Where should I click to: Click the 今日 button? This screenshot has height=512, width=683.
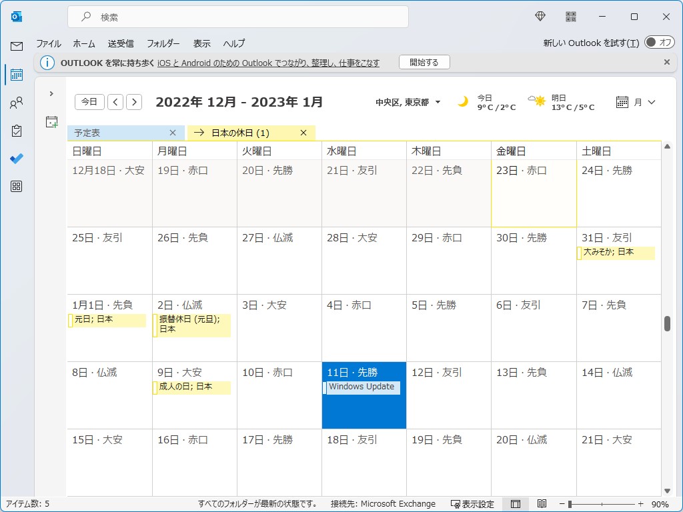89,102
